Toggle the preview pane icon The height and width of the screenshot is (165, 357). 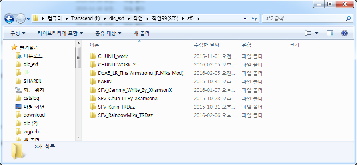pyautogui.click(x=330, y=33)
